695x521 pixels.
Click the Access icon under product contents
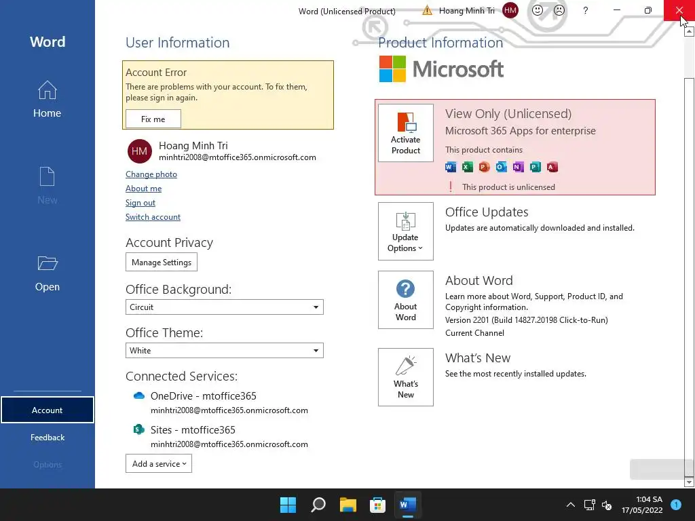coord(552,167)
